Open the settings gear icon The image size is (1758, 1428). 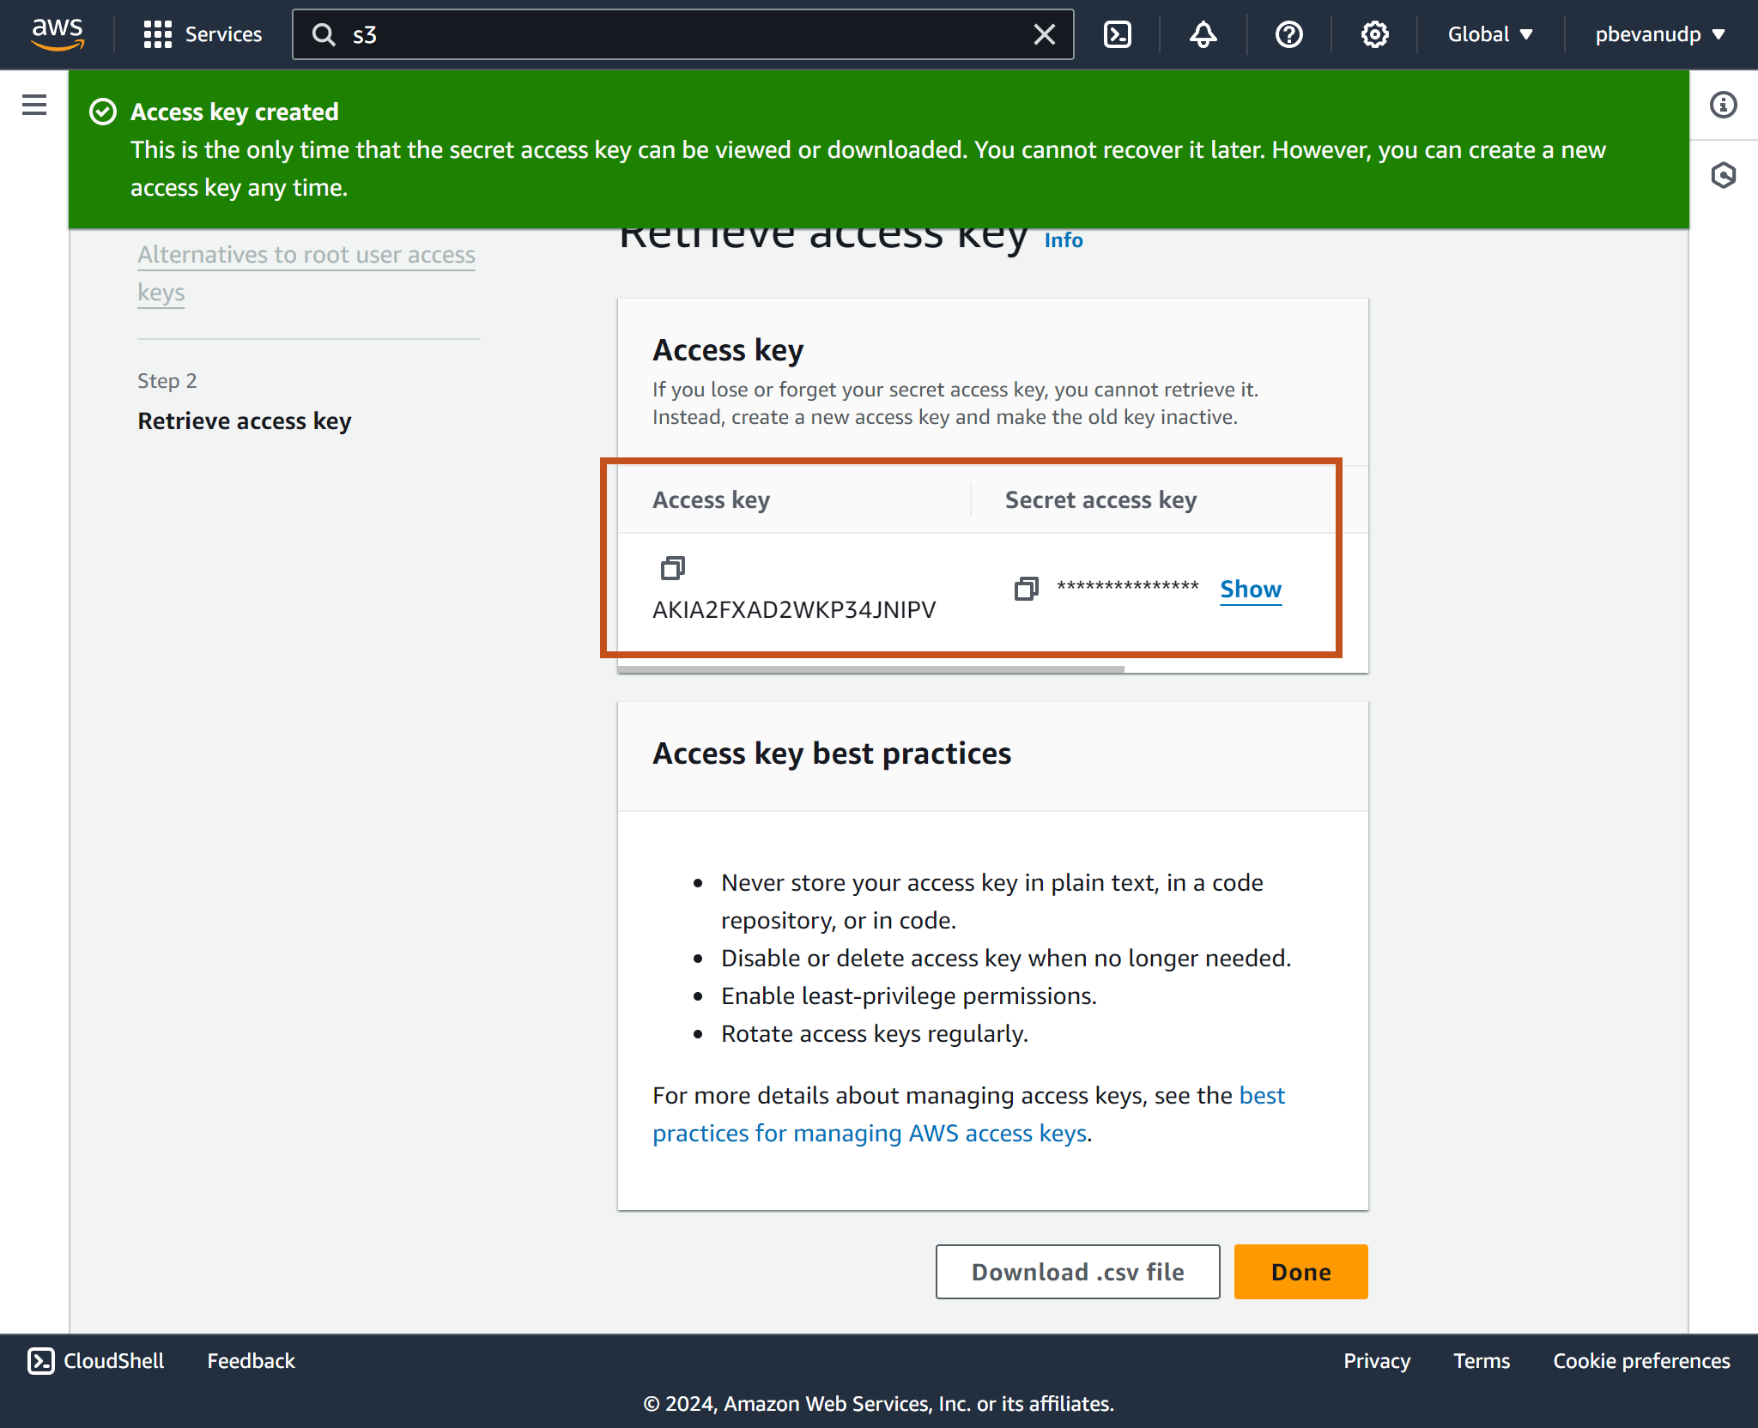tap(1374, 34)
